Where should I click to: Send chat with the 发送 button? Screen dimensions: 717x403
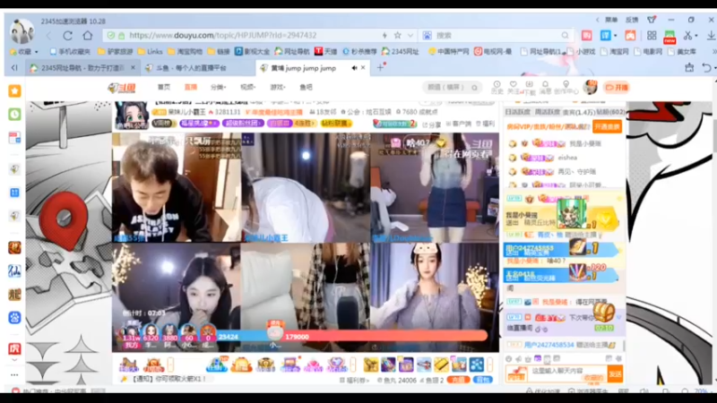(x=615, y=374)
